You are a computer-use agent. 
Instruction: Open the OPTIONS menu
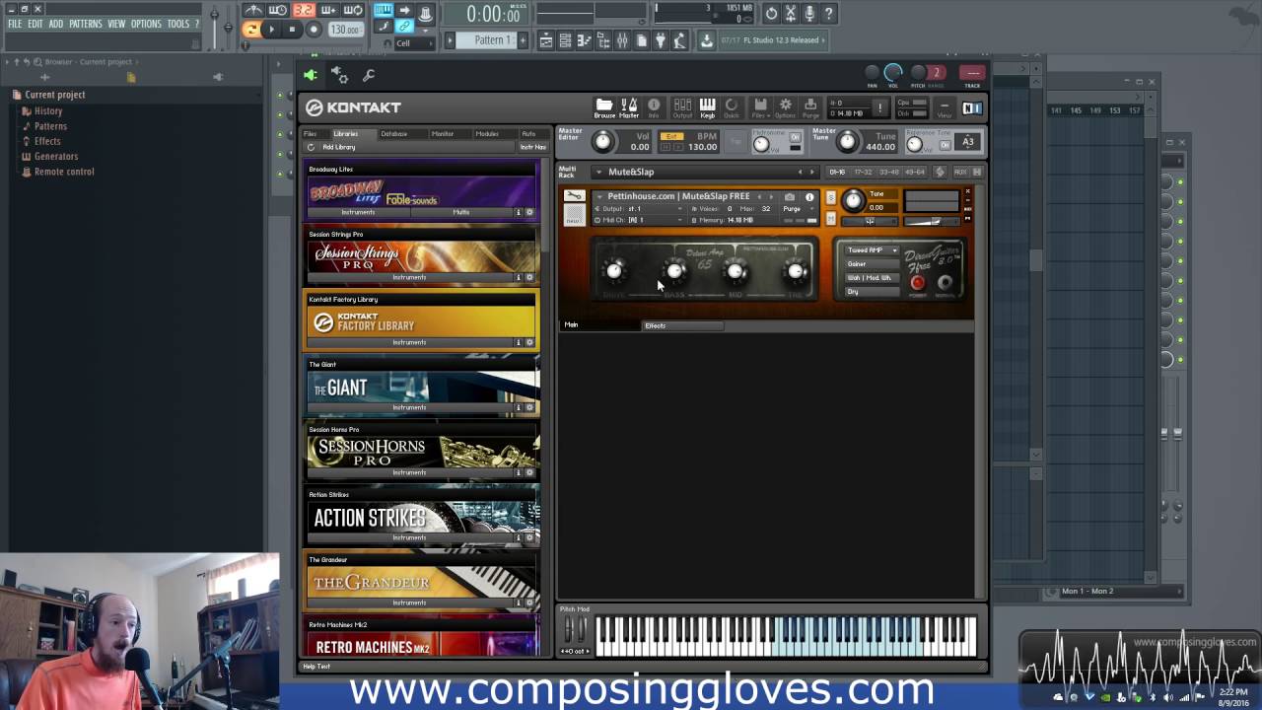point(146,24)
